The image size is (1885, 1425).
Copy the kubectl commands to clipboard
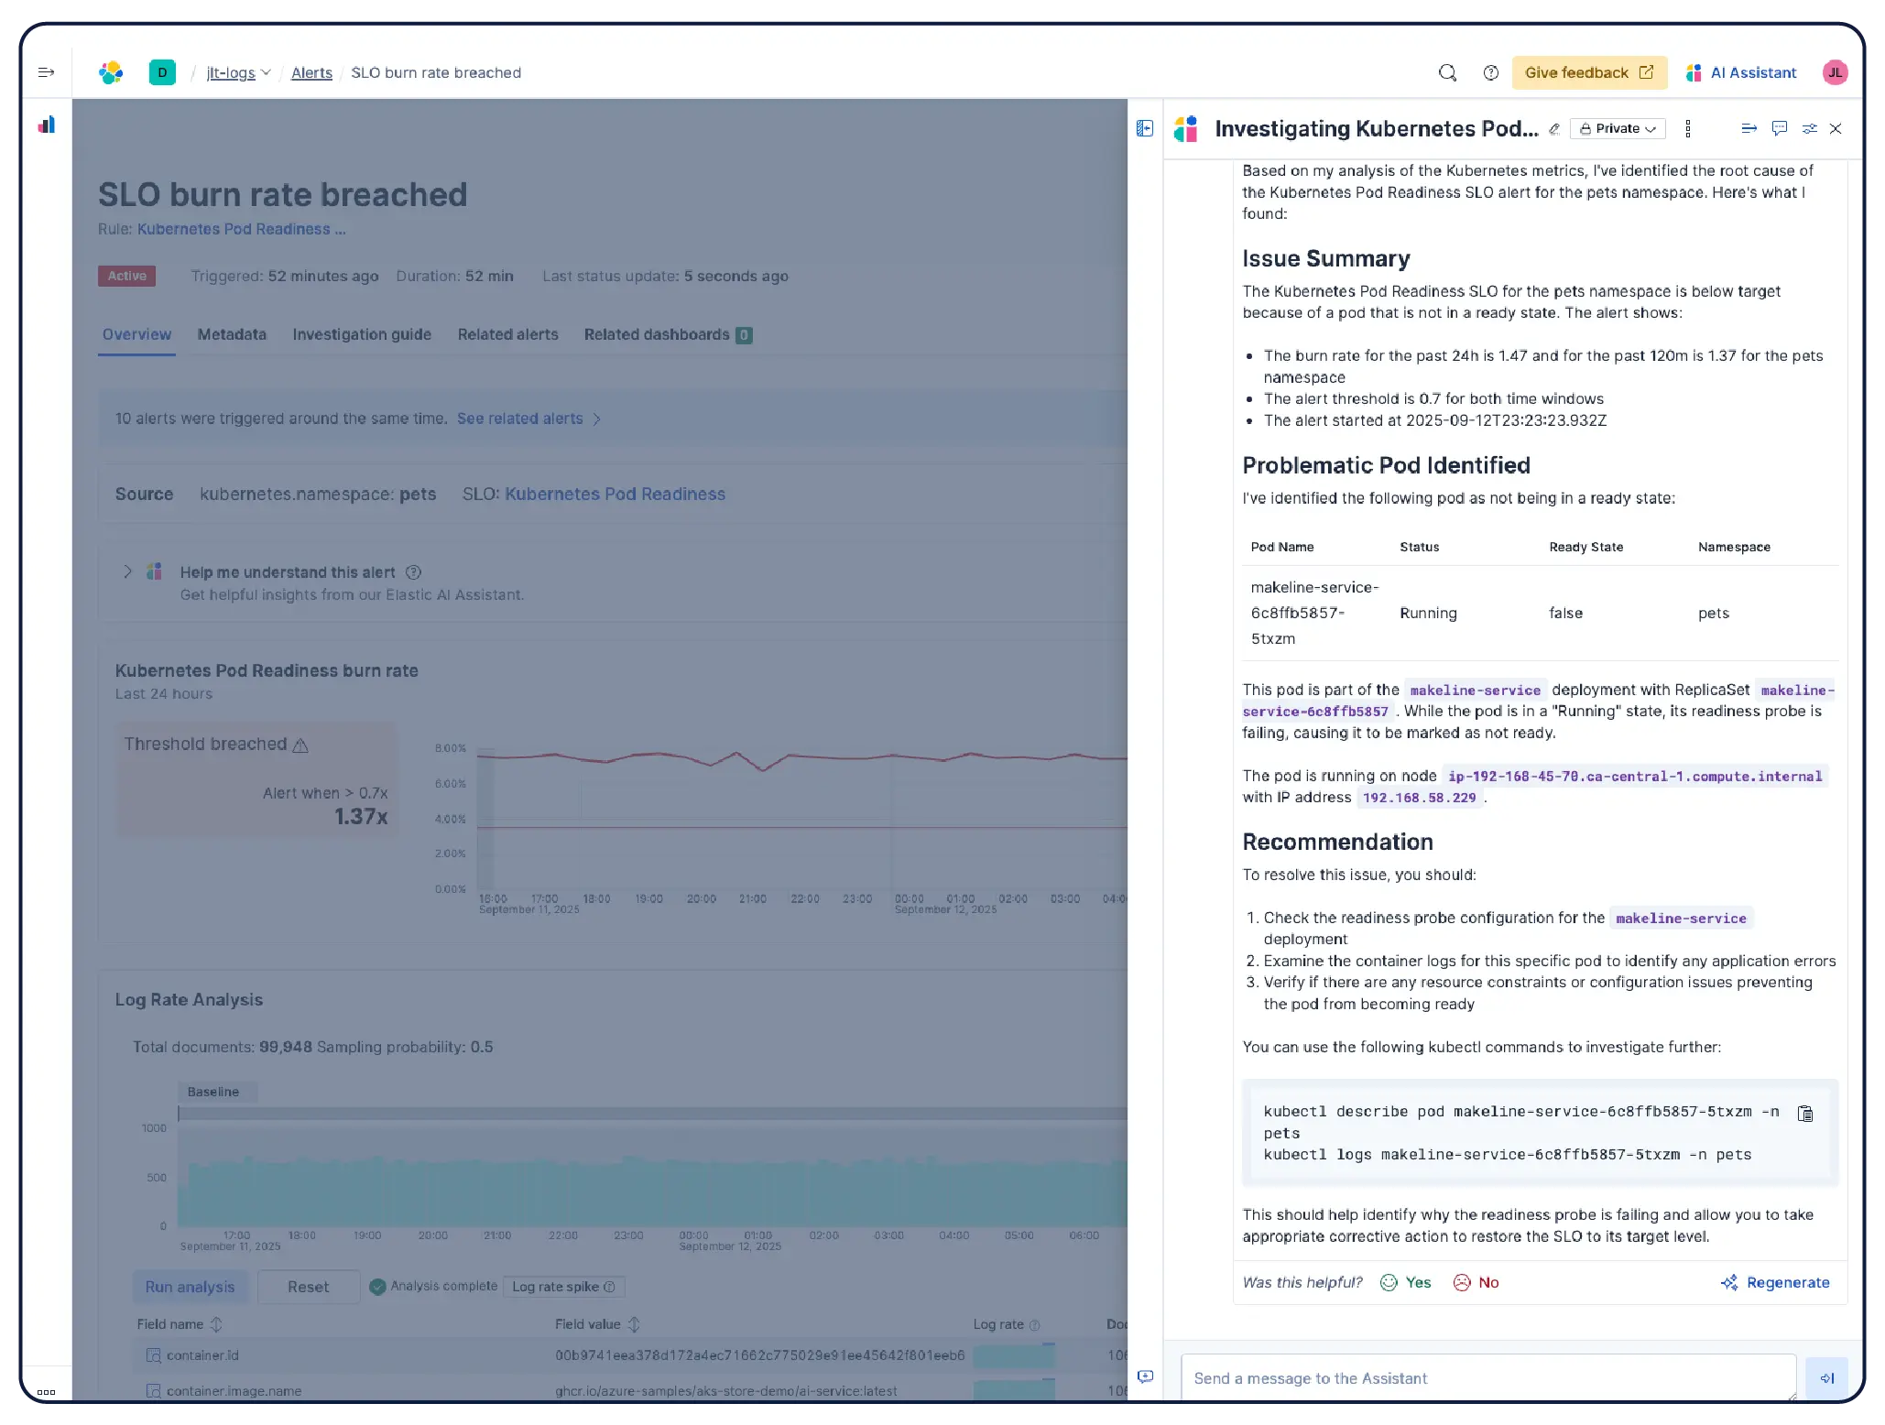point(1805,1114)
